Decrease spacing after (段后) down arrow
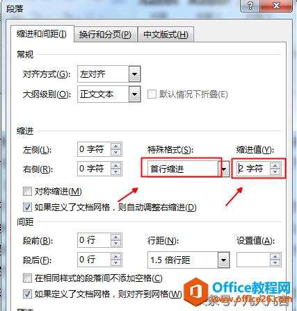This screenshot has height=311, width=297. pos(115,262)
